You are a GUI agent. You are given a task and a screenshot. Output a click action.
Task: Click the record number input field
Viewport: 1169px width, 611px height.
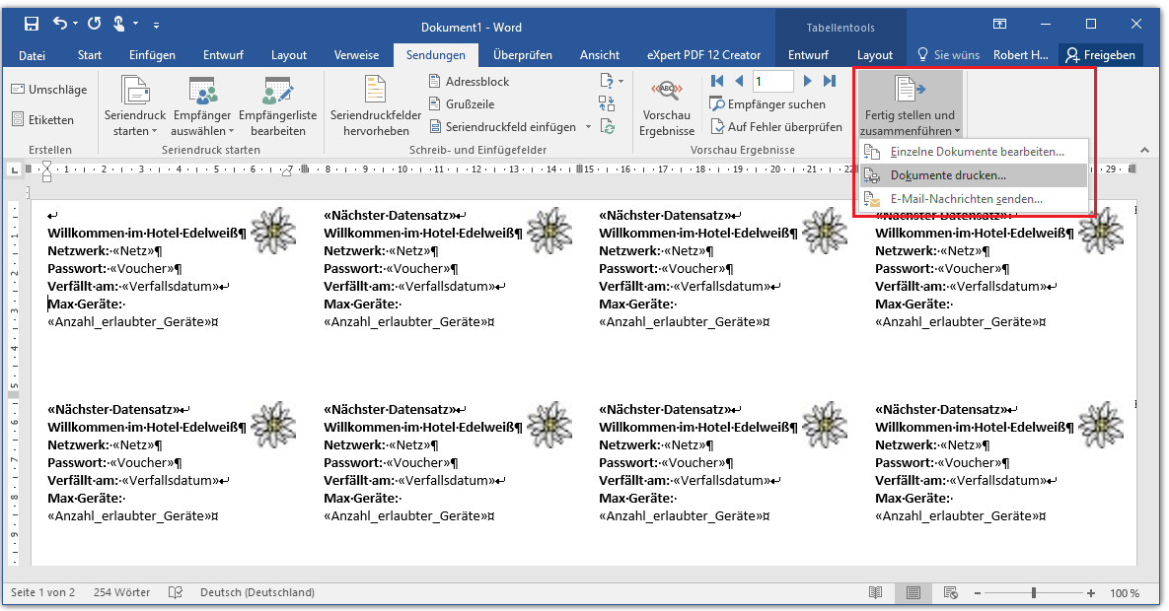pyautogui.click(x=772, y=81)
